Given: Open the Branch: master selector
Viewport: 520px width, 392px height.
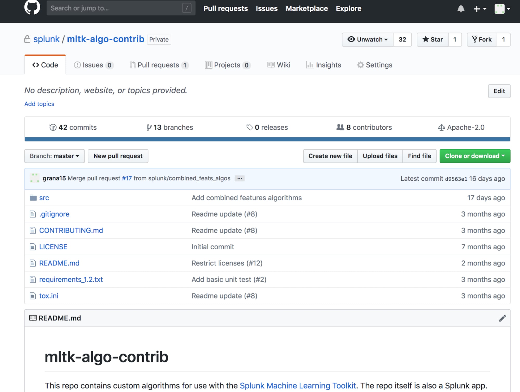Looking at the screenshot, I should click(55, 156).
